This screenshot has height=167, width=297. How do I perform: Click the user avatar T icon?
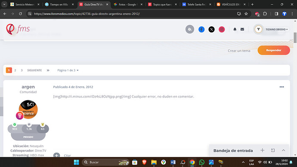click(258, 29)
